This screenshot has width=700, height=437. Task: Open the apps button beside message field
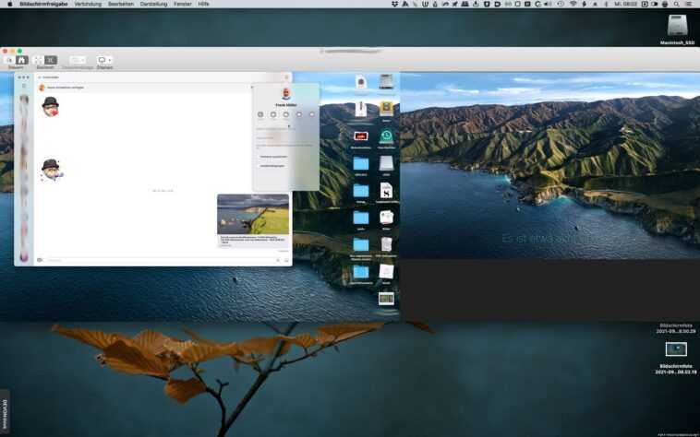tap(40, 260)
